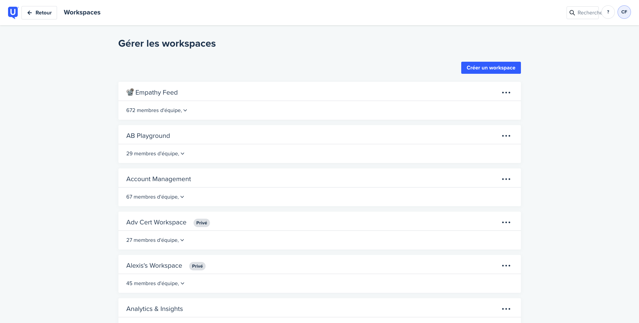
Task: Click the help question mark icon
Action: click(x=608, y=12)
